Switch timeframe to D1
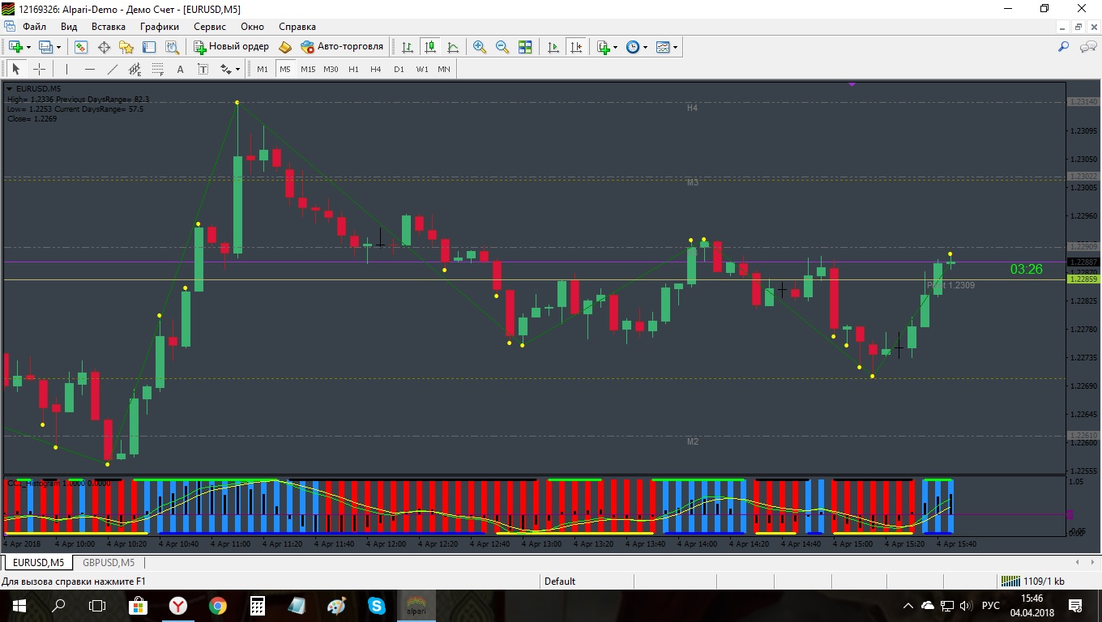Screen dimensions: 1102x622 [399, 69]
